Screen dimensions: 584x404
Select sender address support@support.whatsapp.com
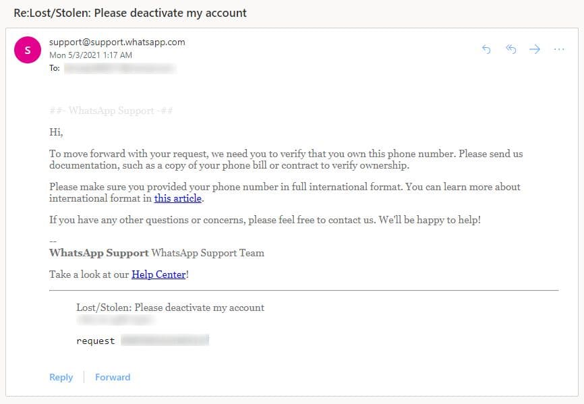(117, 42)
